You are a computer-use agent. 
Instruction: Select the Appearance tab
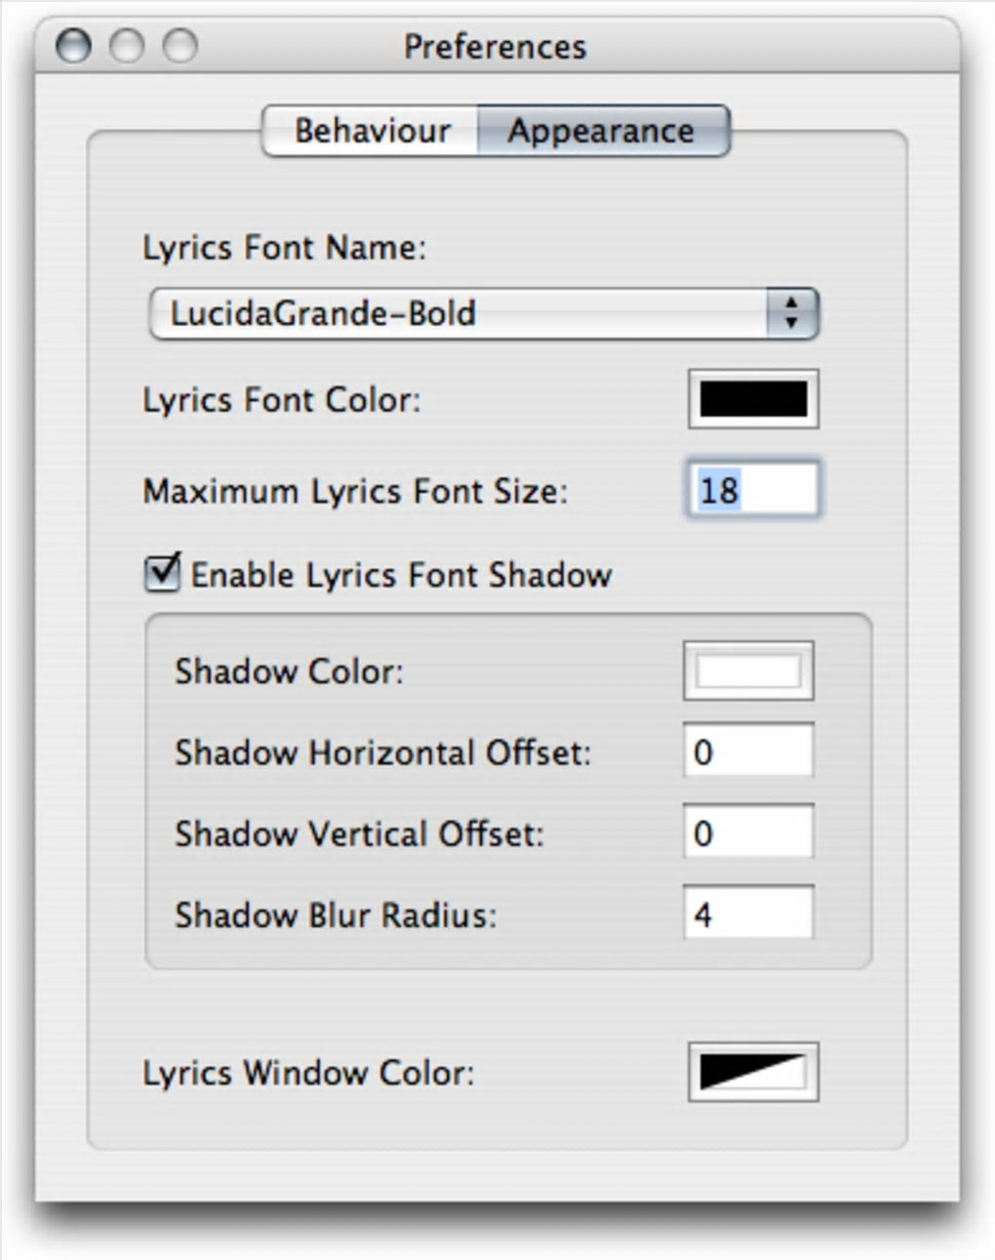601,131
